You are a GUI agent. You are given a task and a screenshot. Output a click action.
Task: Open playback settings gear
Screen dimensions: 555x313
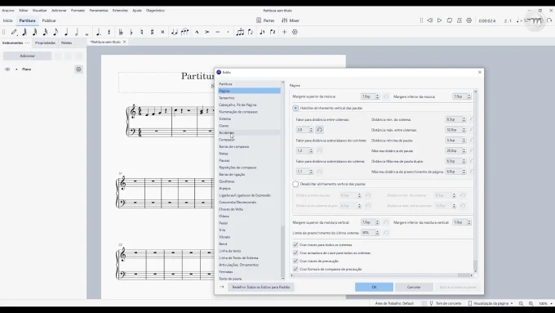pos(469,20)
